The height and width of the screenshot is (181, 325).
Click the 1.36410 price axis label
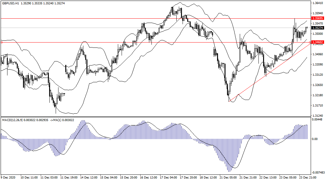317,3
